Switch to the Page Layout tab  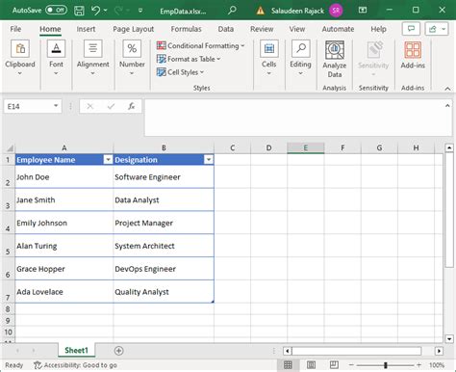133,29
